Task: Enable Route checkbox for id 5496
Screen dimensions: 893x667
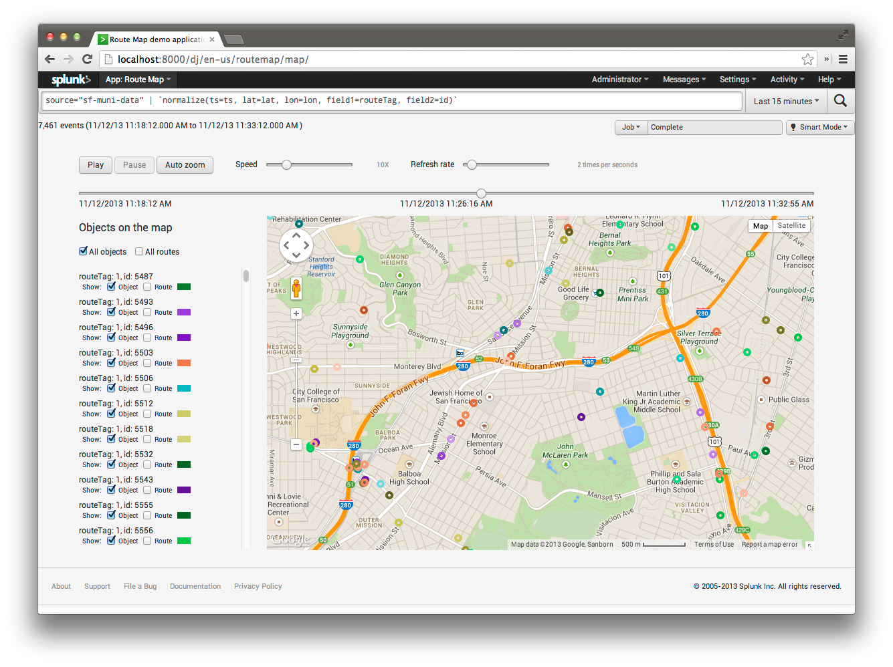Action: click(147, 338)
